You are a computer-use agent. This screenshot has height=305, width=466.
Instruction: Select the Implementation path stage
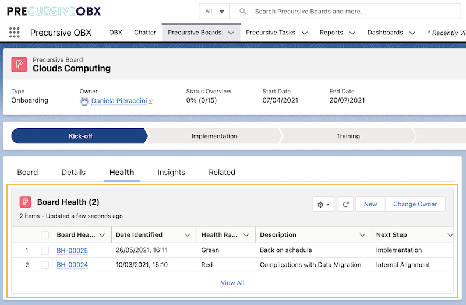point(214,136)
